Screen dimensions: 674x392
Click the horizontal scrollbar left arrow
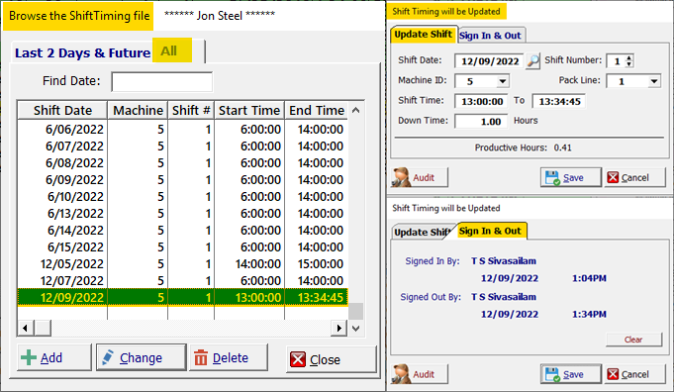(26, 329)
